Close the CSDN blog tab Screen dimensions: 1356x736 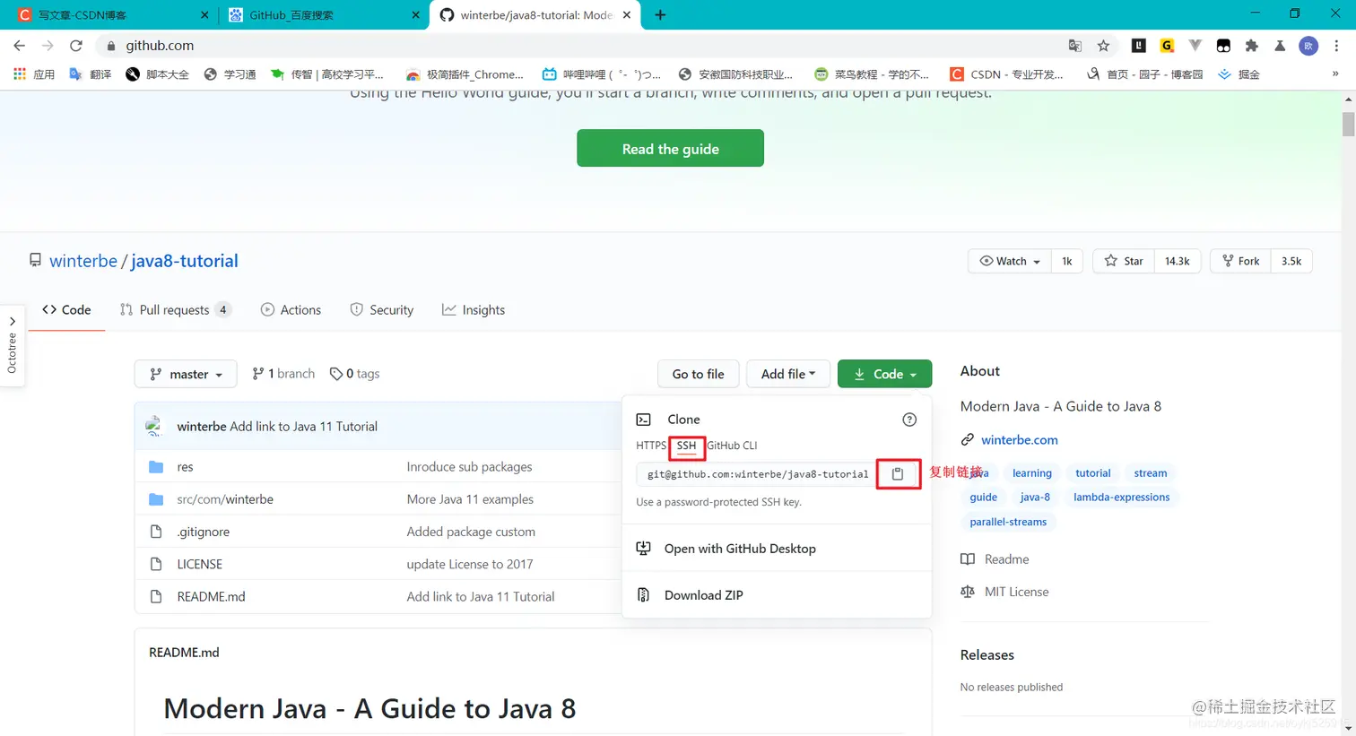204,15
